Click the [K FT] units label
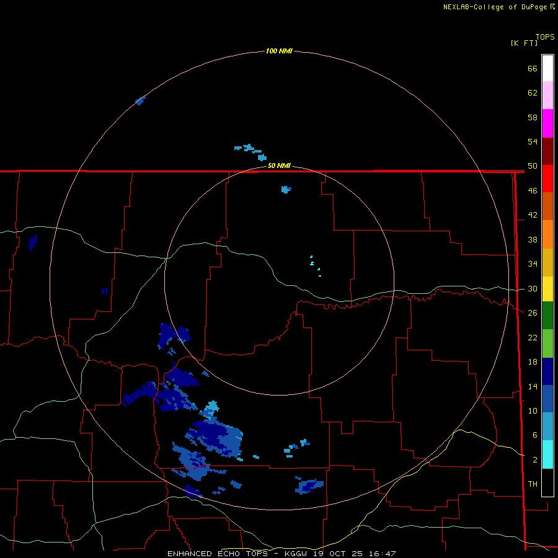 click(524, 43)
